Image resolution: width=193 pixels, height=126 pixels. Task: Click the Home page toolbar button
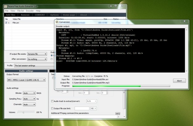click(69, 15)
